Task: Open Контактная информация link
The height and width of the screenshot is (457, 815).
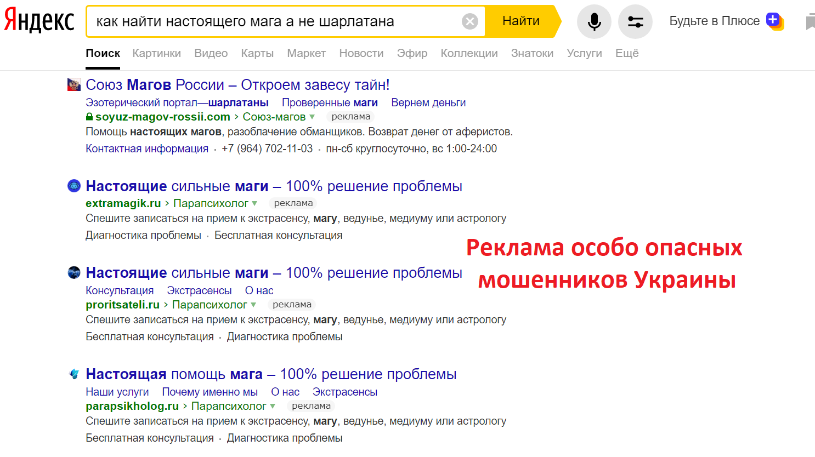Action: (147, 148)
